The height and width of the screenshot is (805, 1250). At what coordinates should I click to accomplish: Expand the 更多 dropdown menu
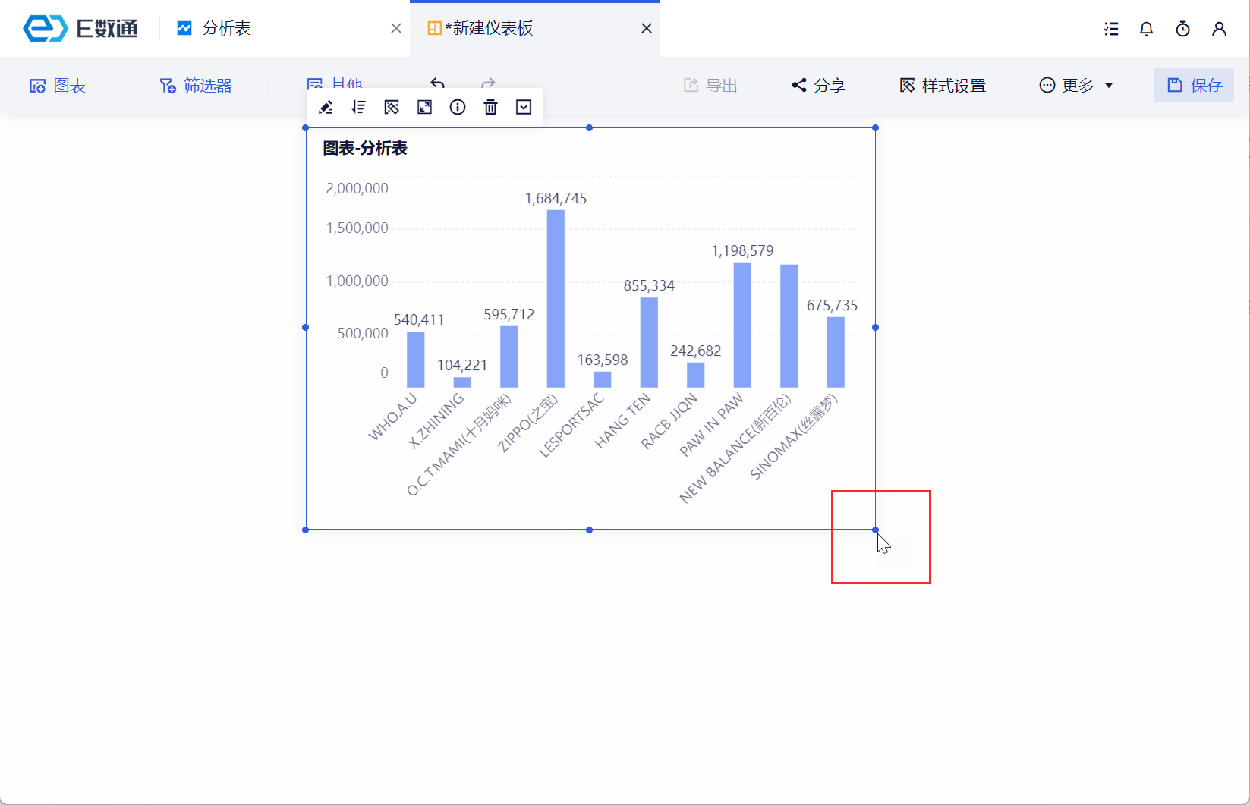(x=1076, y=86)
